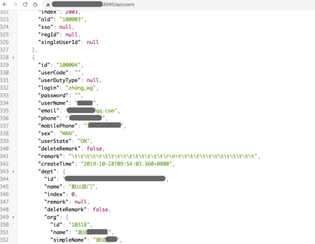The width and height of the screenshot is (315, 244).
Task: Select the "默认部门" name value
Action: (x=82, y=187)
